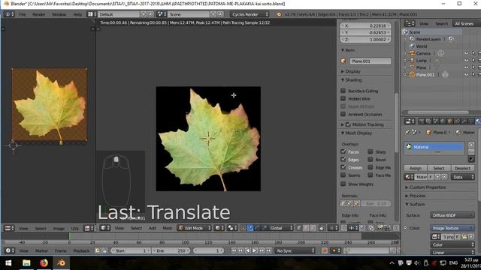
Task: Open the Render menu
Action: pyautogui.click(x=38, y=14)
